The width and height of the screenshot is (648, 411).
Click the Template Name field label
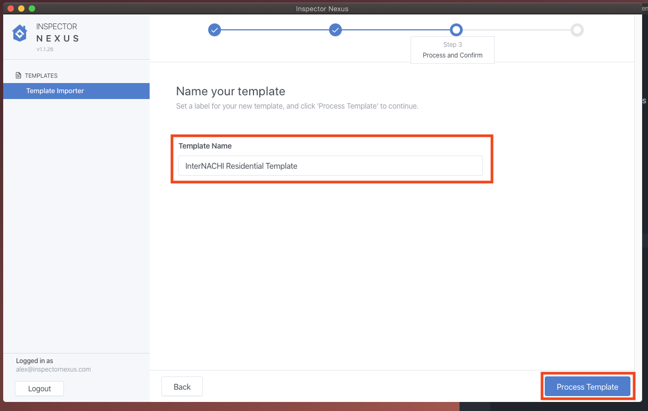click(205, 146)
